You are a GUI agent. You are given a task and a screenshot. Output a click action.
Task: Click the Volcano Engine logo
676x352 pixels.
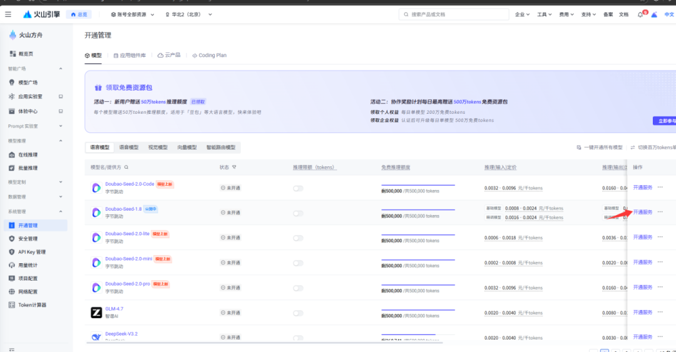(x=41, y=14)
